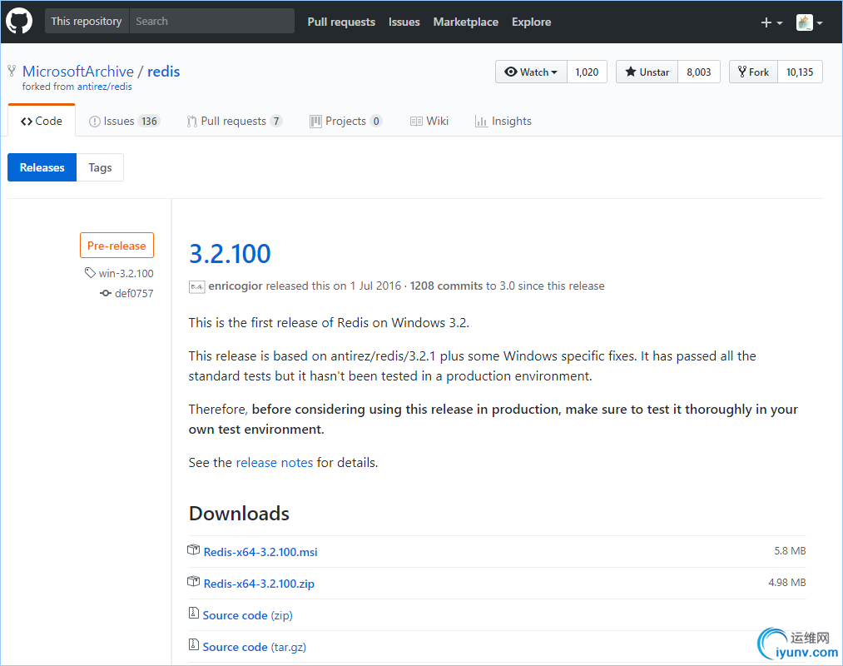
Task: Click the package icon beside Redis-x64-3.2.100.zip
Action: [194, 582]
